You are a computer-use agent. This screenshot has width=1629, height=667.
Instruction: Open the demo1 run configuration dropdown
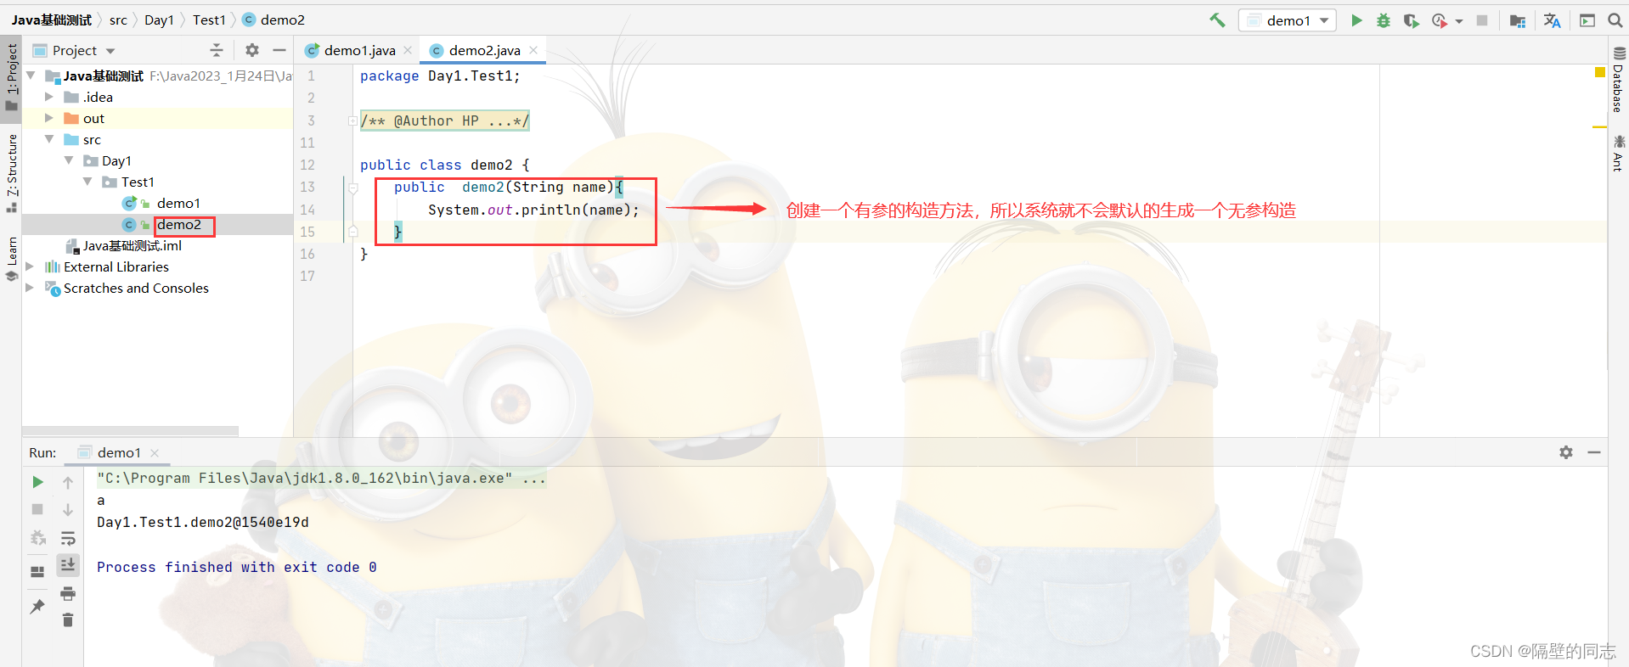point(1287,20)
